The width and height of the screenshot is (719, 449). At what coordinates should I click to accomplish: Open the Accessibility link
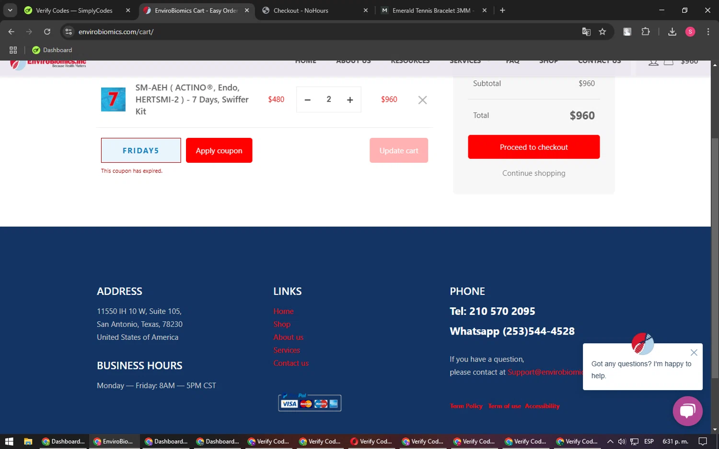pos(542,406)
